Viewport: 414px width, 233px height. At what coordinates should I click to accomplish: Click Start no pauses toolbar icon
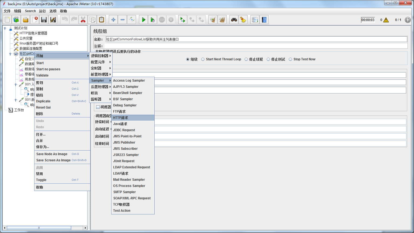click(153, 20)
